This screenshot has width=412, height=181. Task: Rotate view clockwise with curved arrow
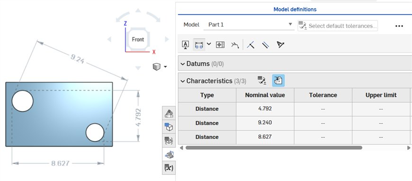[x=153, y=17]
